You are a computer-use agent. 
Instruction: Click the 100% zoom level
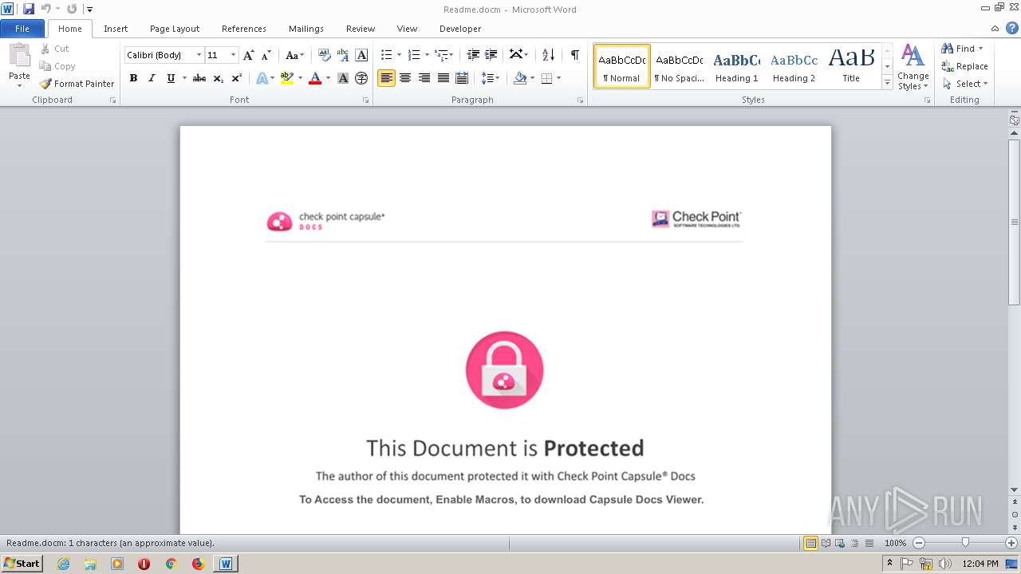[x=895, y=543]
